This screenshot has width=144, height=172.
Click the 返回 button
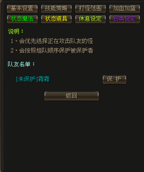(x=72, y=96)
